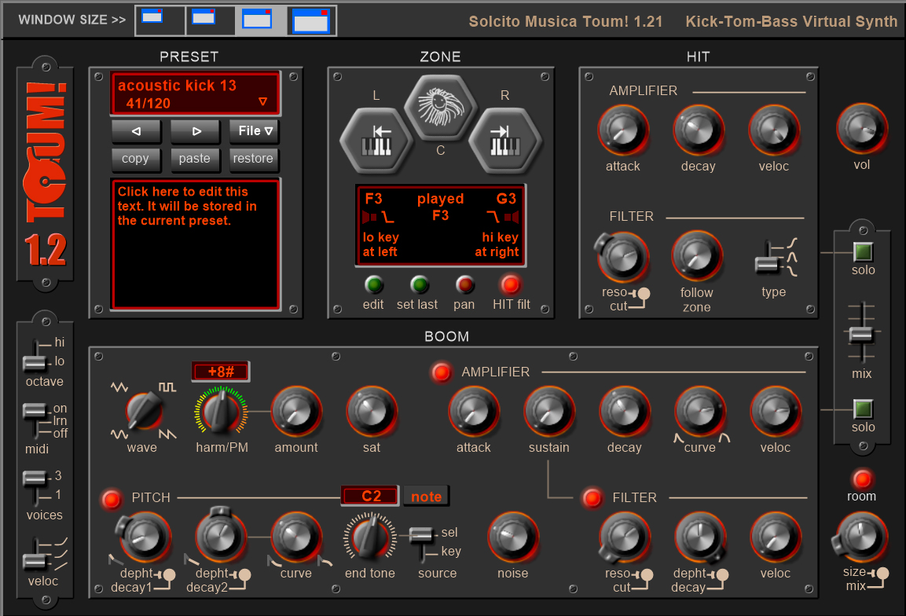Click the BOOM amplifier sustain knob
The height and width of the screenshot is (616, 906).
(549, 412)
